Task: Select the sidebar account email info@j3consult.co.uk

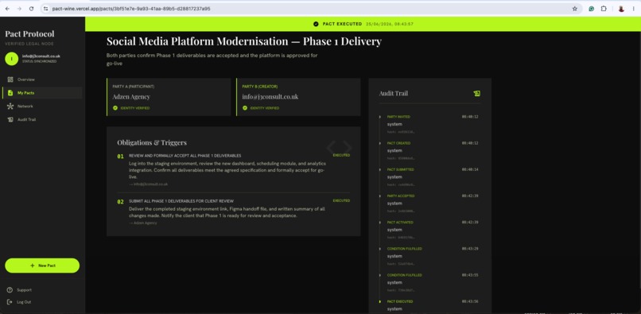Action: point(41,56)
